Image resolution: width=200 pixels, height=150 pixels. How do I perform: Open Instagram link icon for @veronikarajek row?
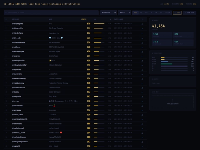[x=142, y=52]
